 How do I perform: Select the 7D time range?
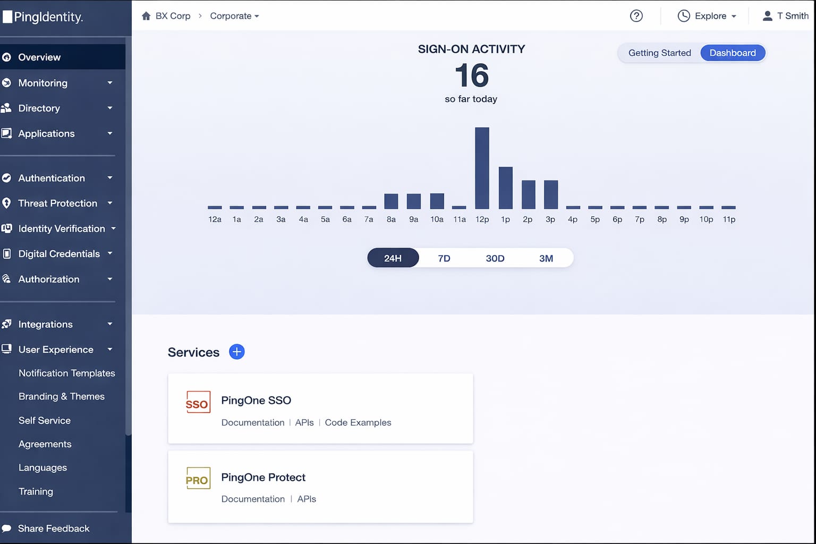[444, 258]
